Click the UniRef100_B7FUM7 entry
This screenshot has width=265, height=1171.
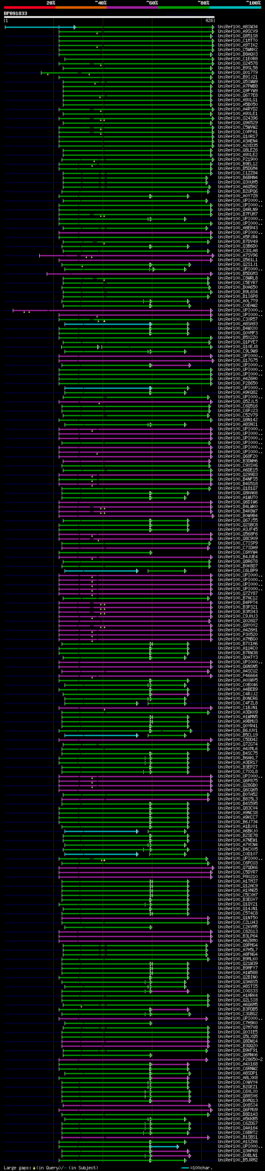click(x=238, y=214)
